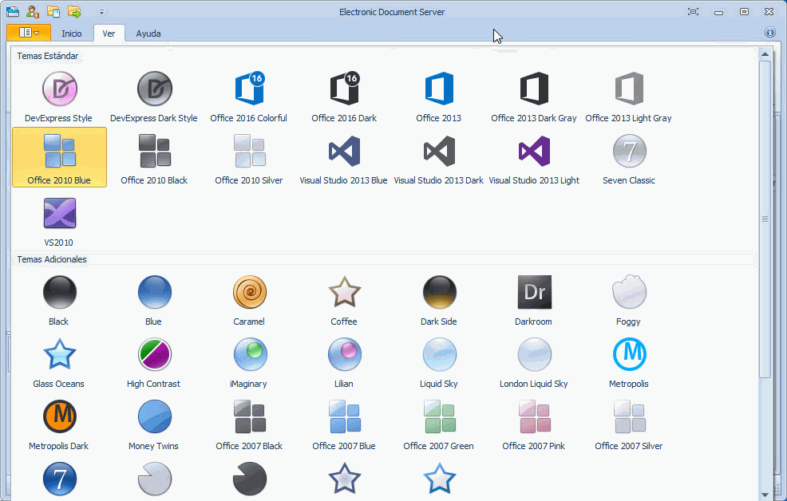The width and height of the screenshot is (787, 501).
Task: Open the orange application menu button
Action: tap(29, 33)
